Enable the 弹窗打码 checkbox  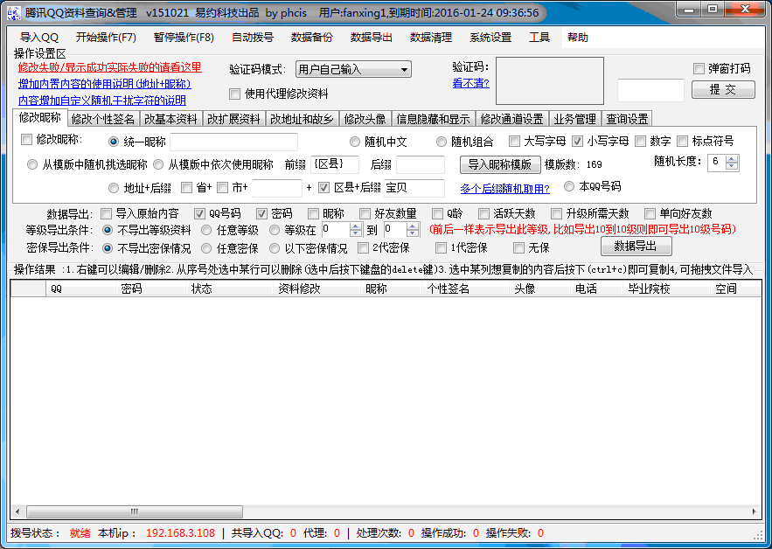[699, 68]
